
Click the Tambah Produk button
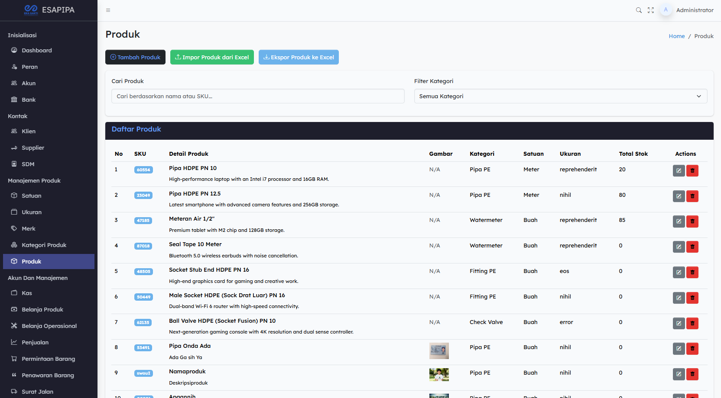tap(135, 57)
